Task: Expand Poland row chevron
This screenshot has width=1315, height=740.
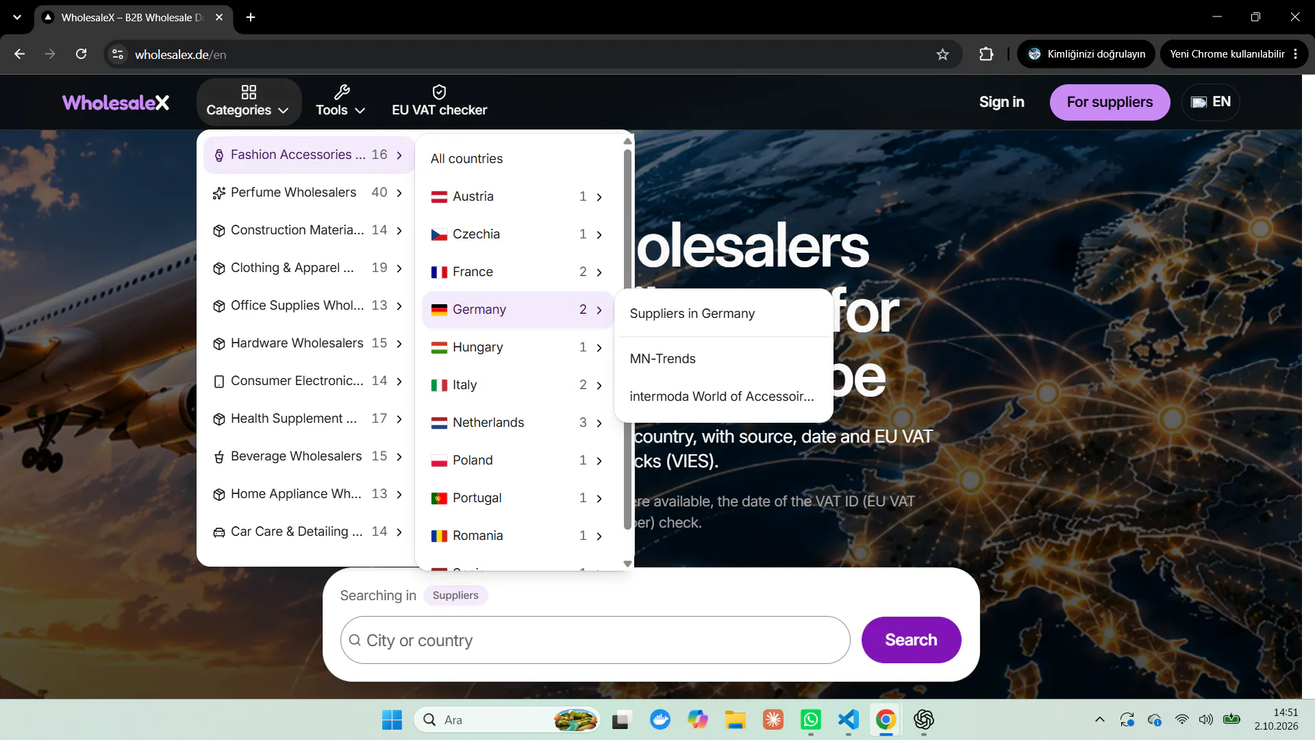Action: coord(599,461)
